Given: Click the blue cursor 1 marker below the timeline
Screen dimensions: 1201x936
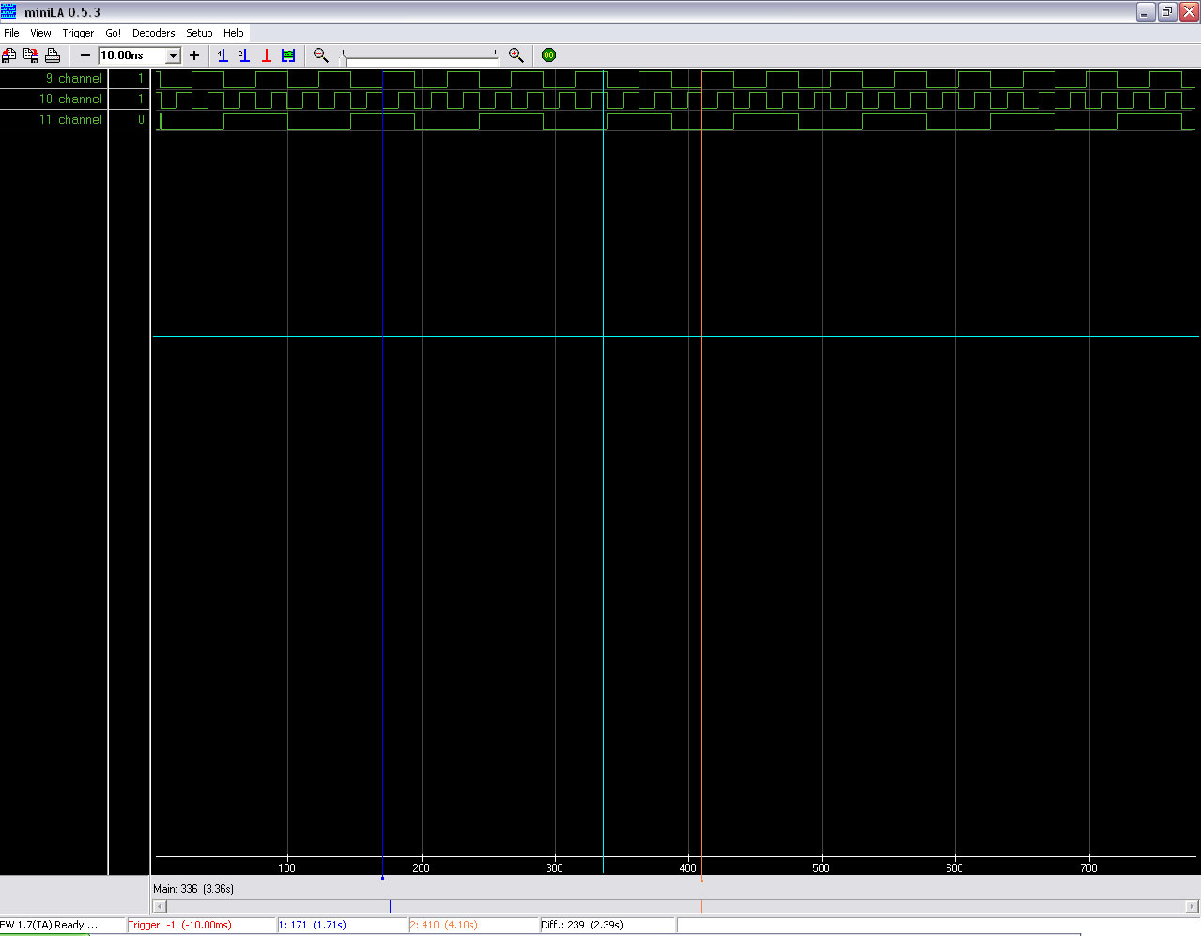Looking at the screenshot, I should 382,878.
